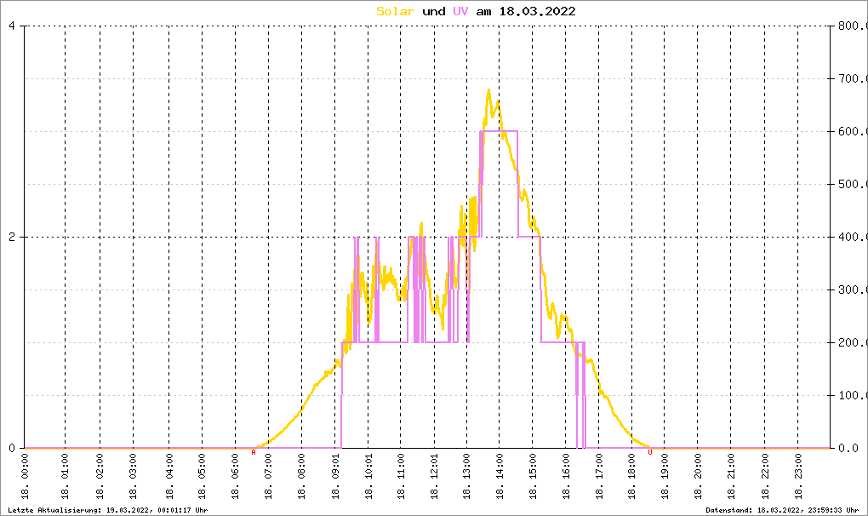Click the red 'A' sunrise marker on the axis

pyautogui.click(x=254, y=452)
